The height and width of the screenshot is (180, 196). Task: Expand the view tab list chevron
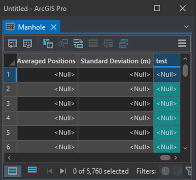click(x=186, y=27)
